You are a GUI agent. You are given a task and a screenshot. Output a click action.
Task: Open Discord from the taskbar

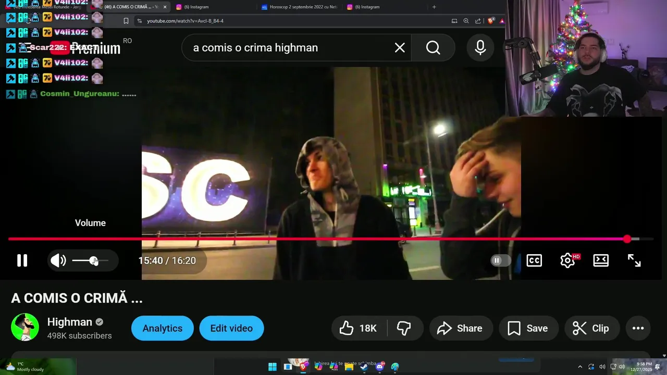point(380,367)
